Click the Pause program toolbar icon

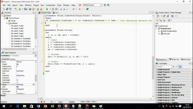[53, 9]
